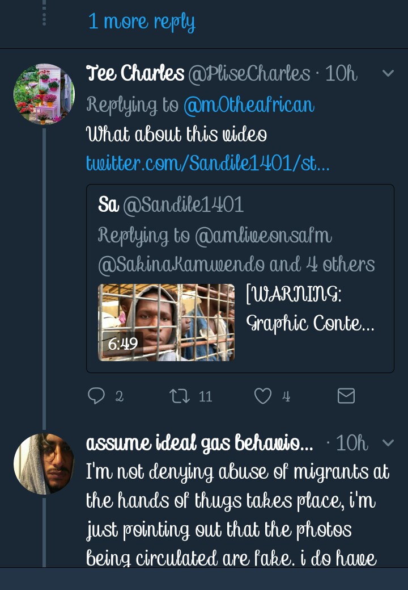Reply to Tee Charles' tweet
408x590 pixels.
tap(97, 395)
